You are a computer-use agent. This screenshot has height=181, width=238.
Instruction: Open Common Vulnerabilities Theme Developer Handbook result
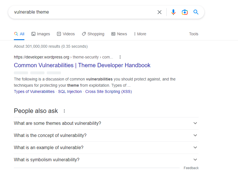point(82,65)
